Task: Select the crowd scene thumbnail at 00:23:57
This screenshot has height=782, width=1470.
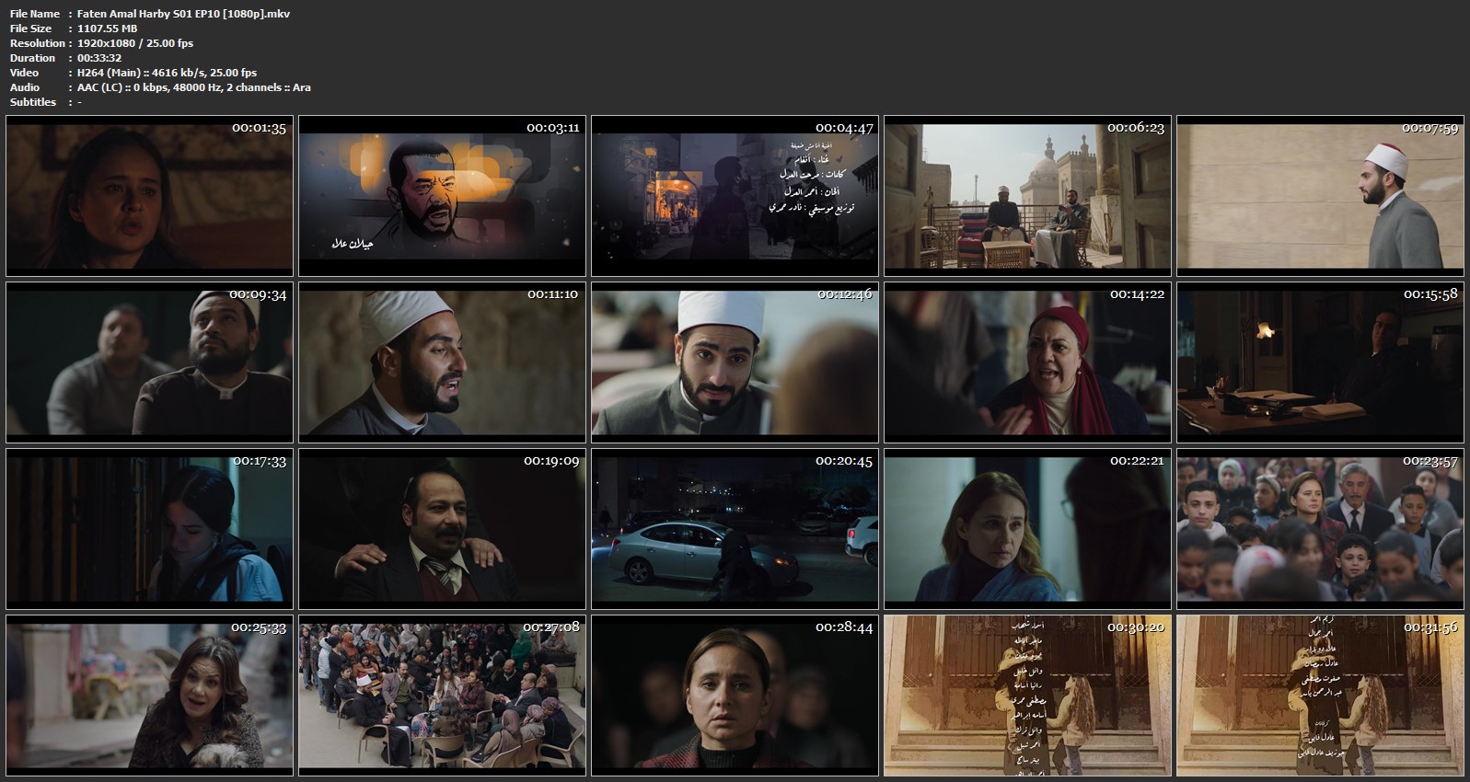Action: [1320, 529]
